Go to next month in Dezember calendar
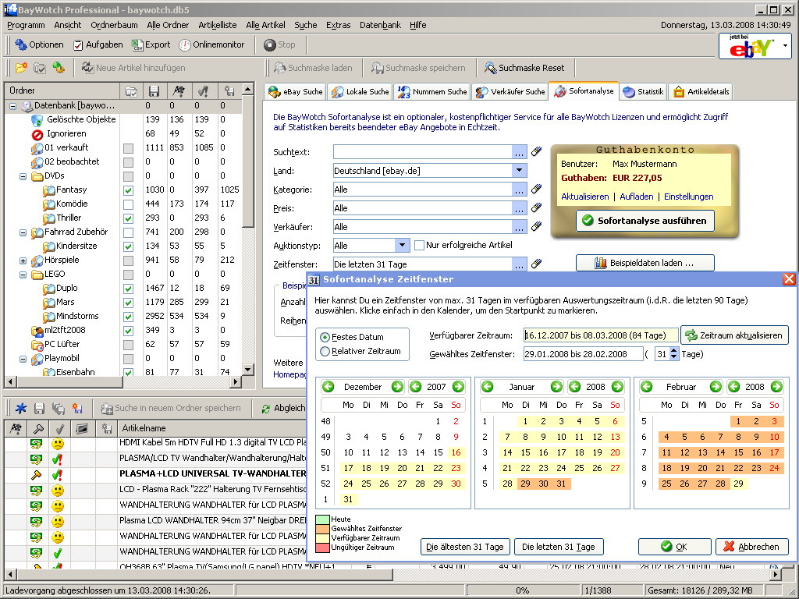799x599 pixels. [397, 387]
